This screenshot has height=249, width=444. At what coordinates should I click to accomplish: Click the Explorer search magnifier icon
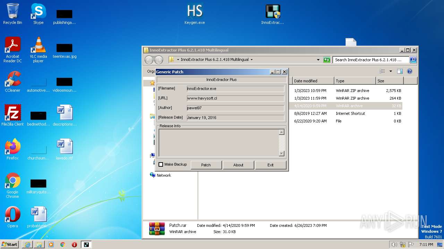coord(413,60)
